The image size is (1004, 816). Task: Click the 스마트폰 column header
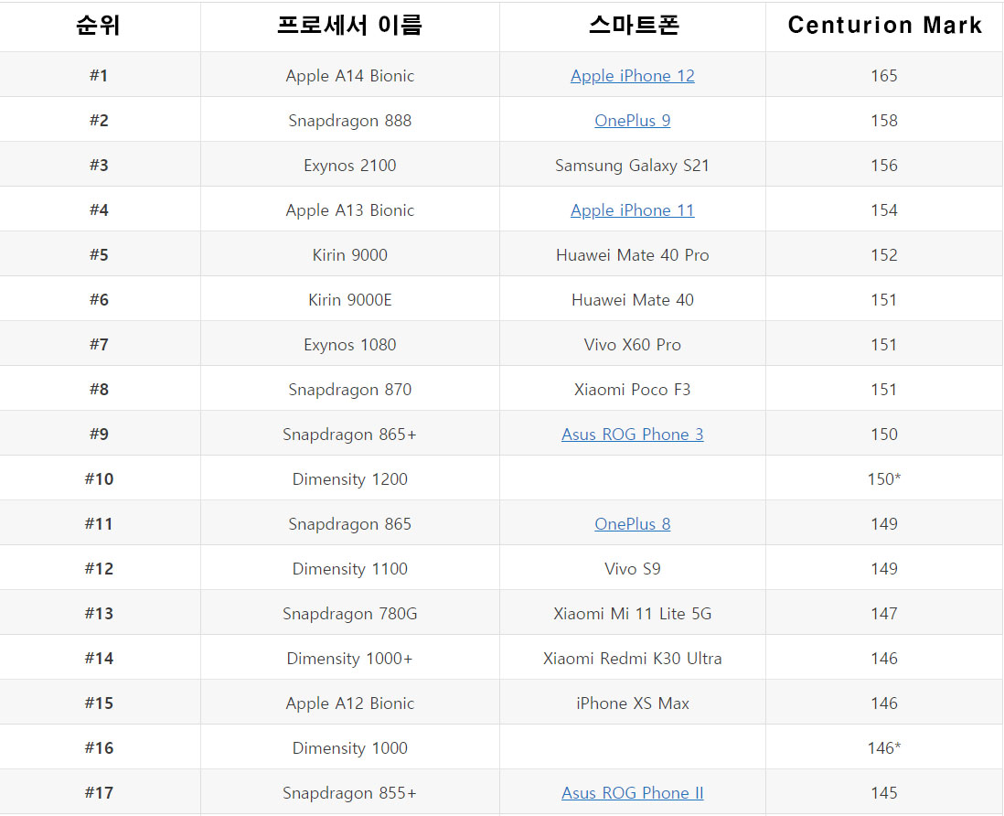(x=634, y=25)
